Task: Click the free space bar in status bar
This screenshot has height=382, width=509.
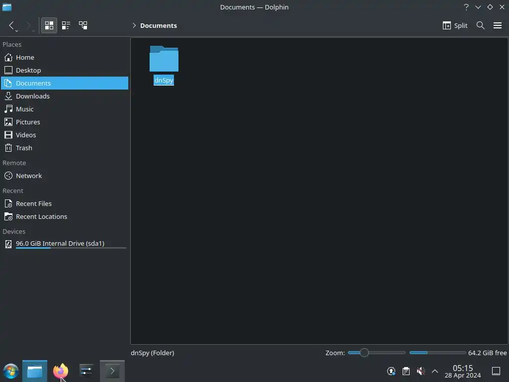Action: tap(437, 353)
